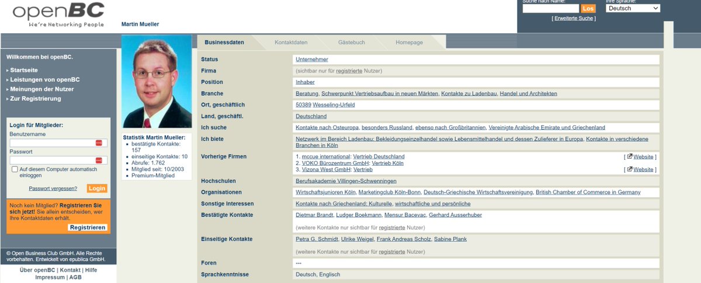Open the Homepage tab
701x283 pixels.
pos(409,43)
